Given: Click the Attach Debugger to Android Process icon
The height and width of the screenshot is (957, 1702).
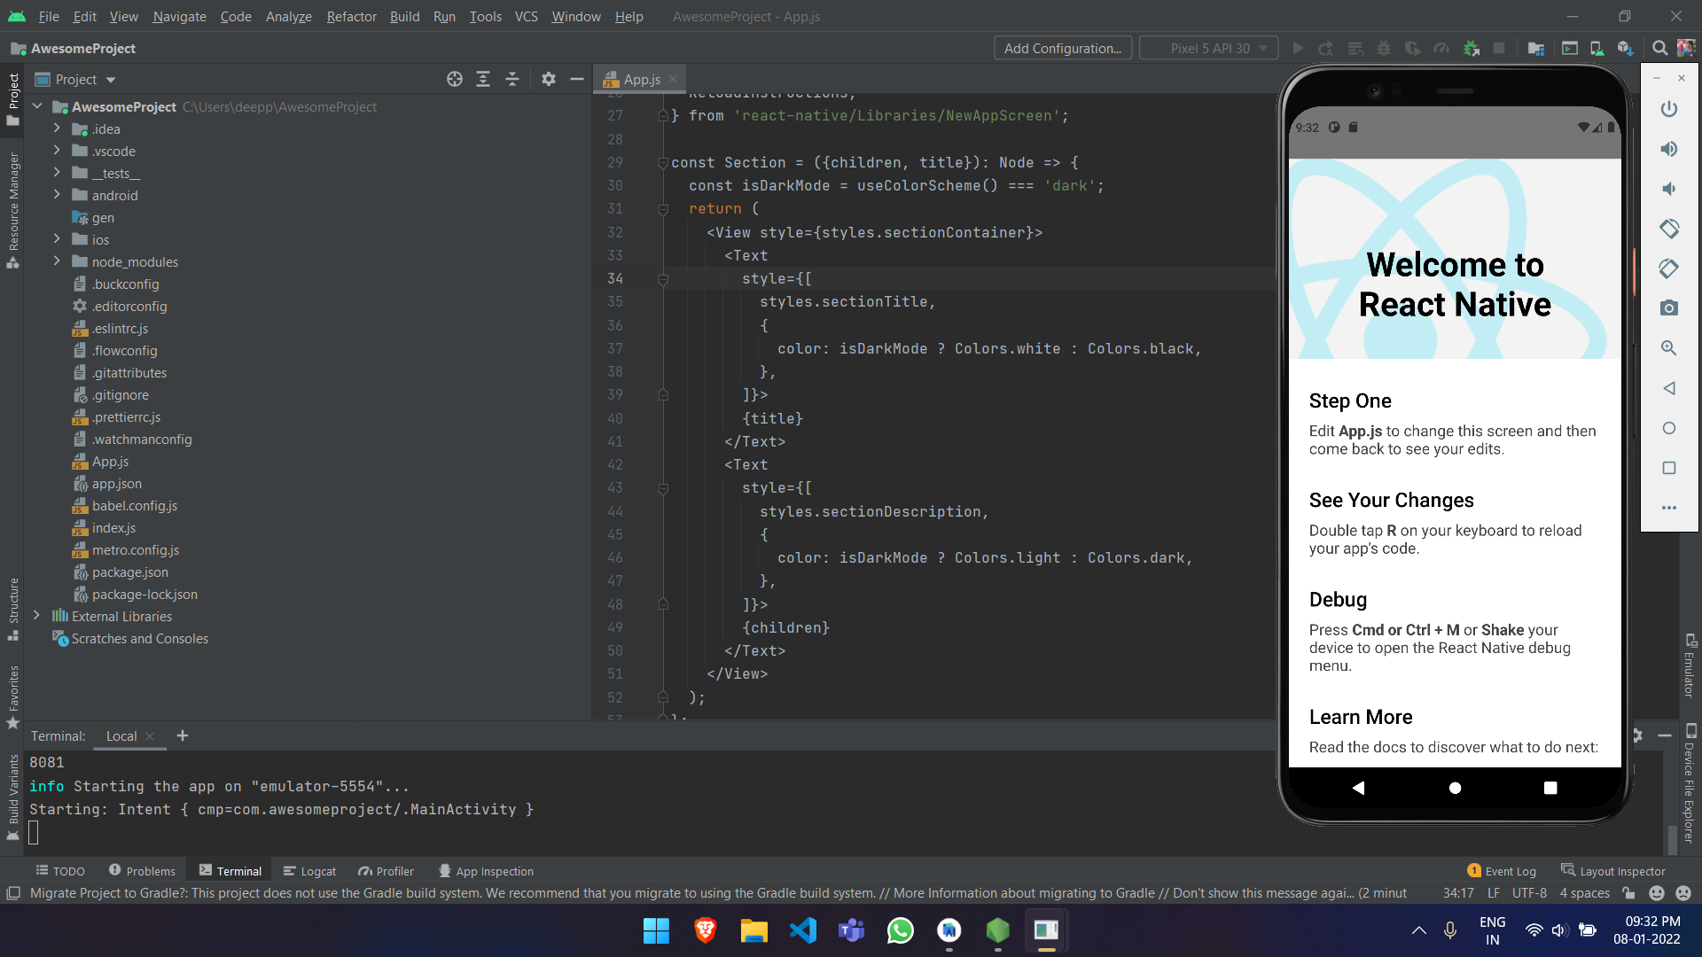Looking at the screenshot, I should [x=1472, y=49].
